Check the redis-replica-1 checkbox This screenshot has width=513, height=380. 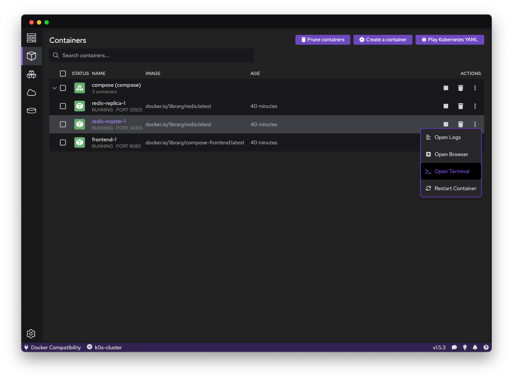(63, 106)
